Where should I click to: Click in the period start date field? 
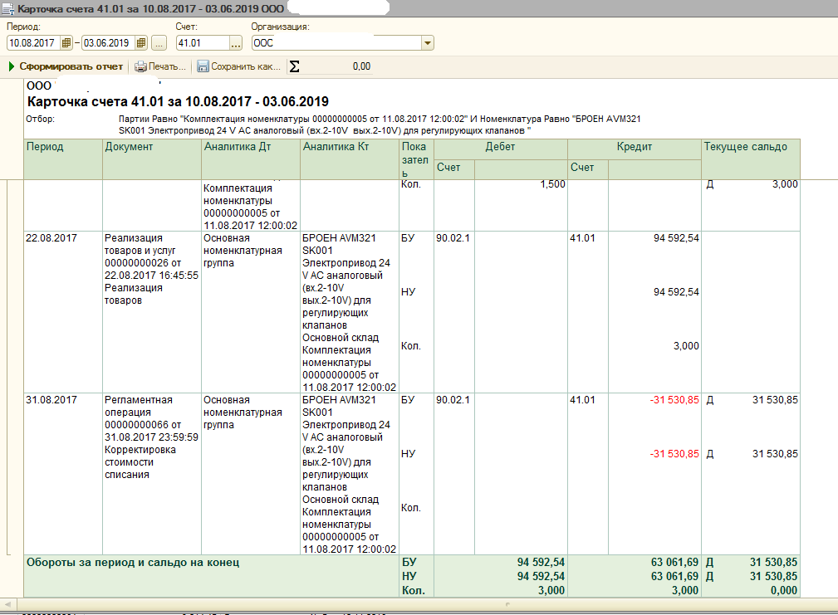pyautogui.click(x=32, y=43)
